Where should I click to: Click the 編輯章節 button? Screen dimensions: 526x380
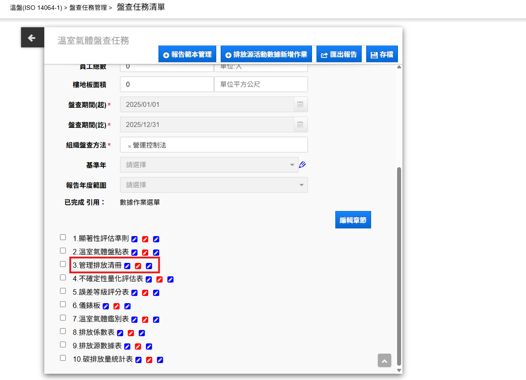tap(353, 220)
